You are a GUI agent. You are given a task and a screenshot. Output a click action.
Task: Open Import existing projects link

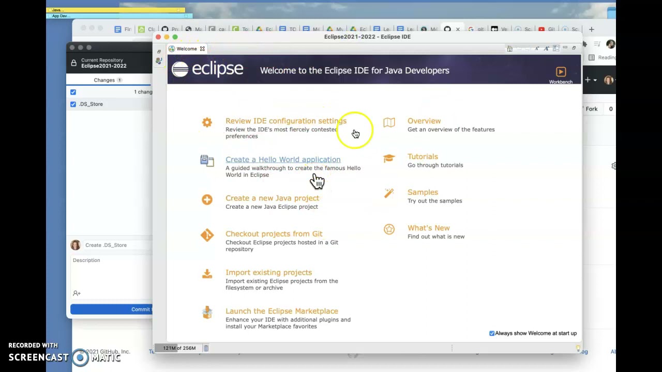point(269,272)
